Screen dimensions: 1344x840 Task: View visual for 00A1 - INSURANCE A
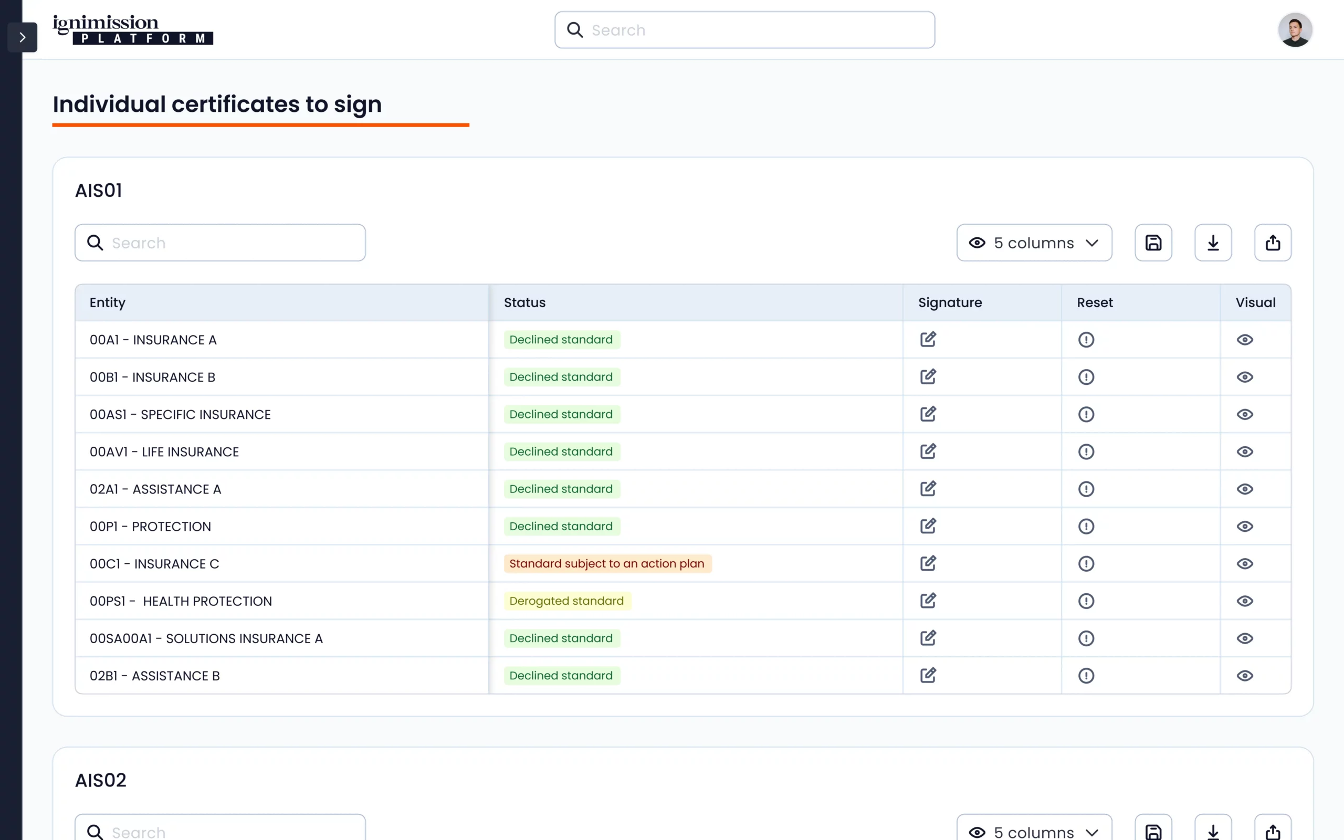pyautogui.click(x=1245, y=340)
